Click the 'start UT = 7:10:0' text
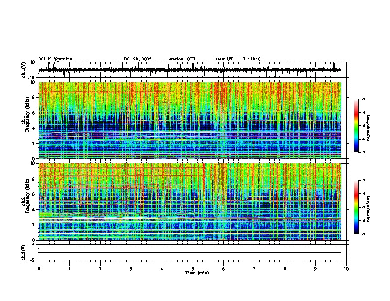Screen dimensions: 390x301 [238, 59]
